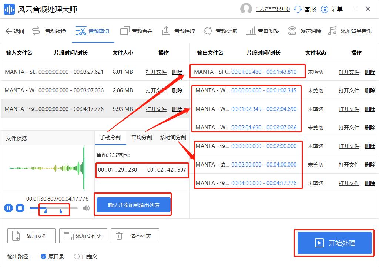The image size is (379, 267).
Task: Click 确认并添加到输出列表 to confirm segment
Action: (133, 204)
